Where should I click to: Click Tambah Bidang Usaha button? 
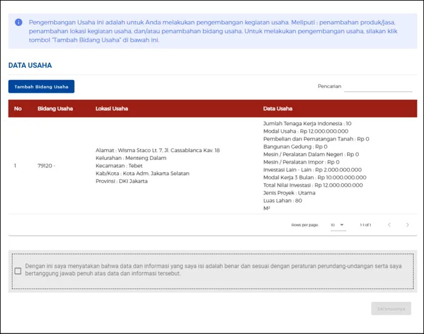[x=41, y=87]
